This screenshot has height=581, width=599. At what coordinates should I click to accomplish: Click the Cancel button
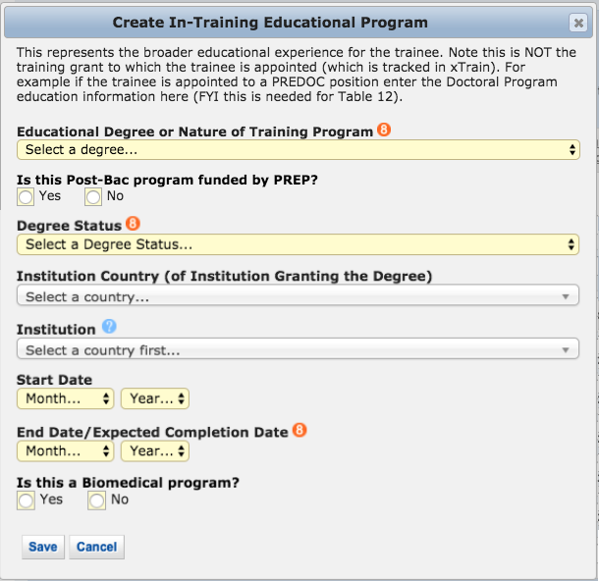(x=96, y=547)
